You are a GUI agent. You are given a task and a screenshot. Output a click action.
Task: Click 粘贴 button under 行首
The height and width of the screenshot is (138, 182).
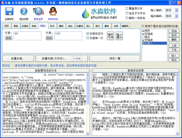(x=9, y=38)
